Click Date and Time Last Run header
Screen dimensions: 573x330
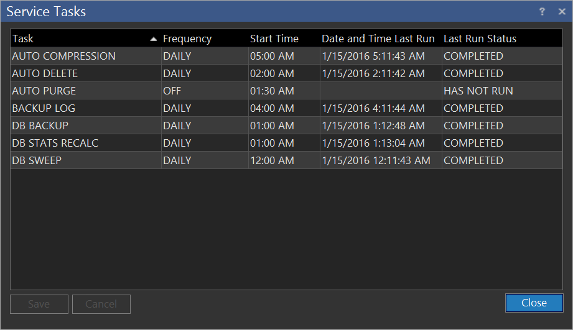[x=378, y=39]
